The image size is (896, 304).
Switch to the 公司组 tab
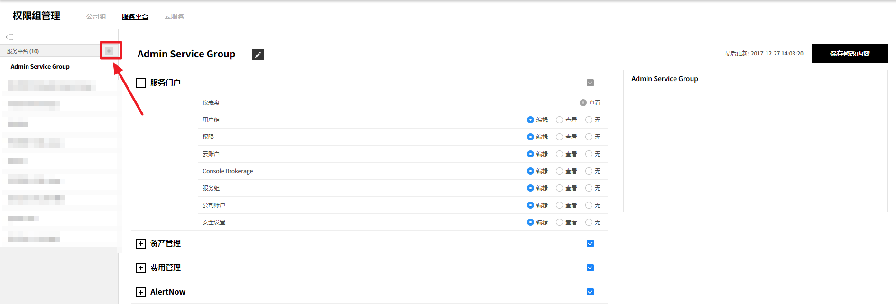click(x=96, y=17)
